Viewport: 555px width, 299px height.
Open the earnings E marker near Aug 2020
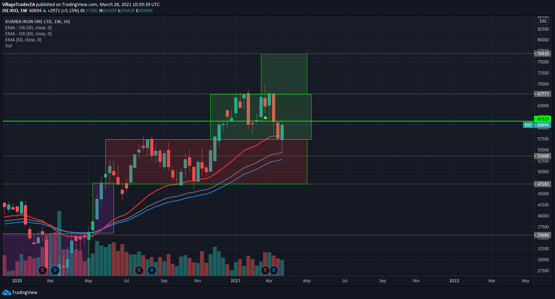click(139, 270)
